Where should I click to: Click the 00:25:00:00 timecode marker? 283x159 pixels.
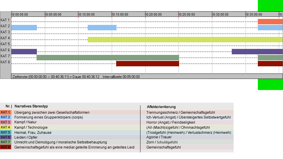187,14
